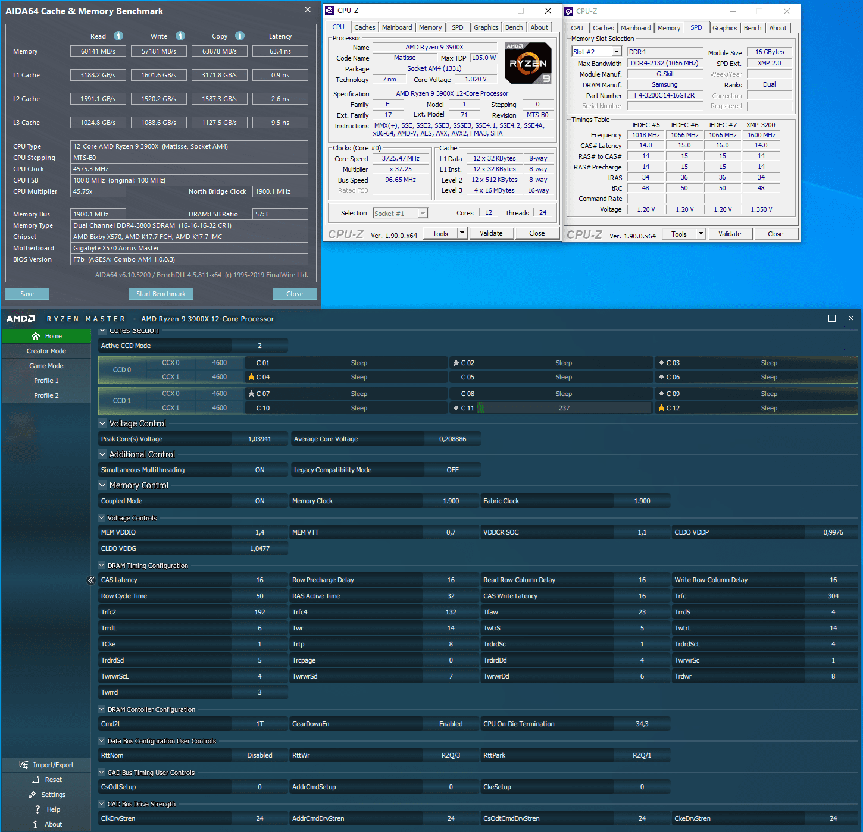
Task: Click Save button in AIDA64
Action: coord(27,294)
